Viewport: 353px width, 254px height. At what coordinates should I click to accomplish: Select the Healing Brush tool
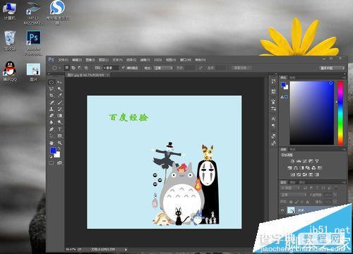(x=52, y=102)
